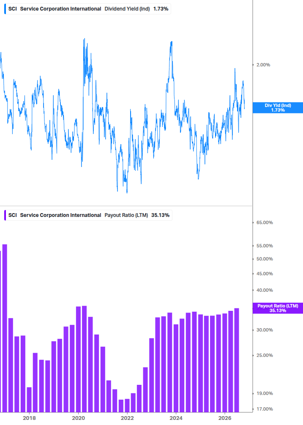Click the Div Yld (Ind) 1.73% axis tag
Viewport: 303px width, 425px height.
278,107
